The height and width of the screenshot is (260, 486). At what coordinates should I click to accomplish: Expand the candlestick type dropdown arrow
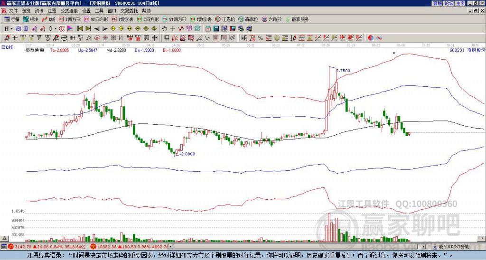[56, 29]
